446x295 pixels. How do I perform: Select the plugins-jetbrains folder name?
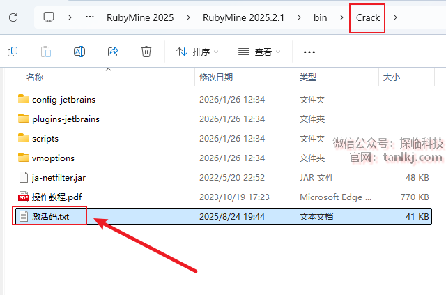pos(66,119)
